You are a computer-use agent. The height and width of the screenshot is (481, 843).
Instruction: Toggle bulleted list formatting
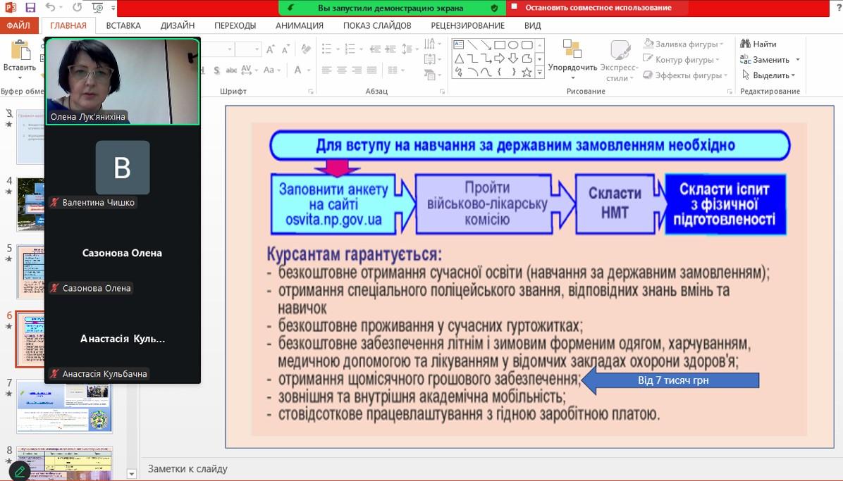click(x=326, y=49)
